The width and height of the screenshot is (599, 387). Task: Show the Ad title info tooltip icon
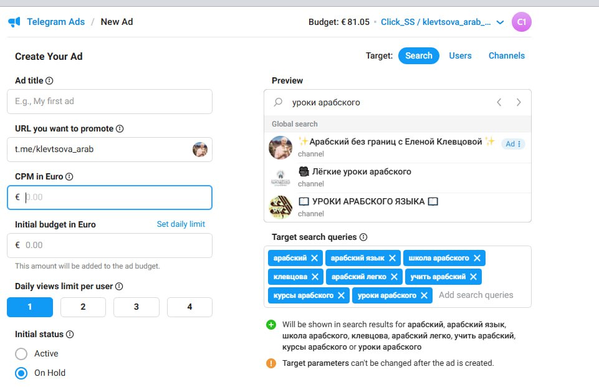tap(49, 80)
